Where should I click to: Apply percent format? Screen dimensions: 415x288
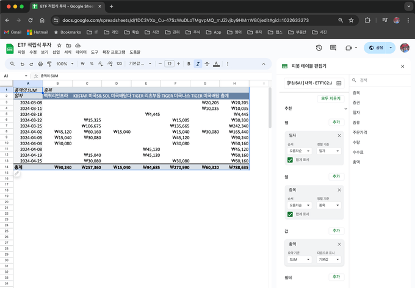click(x=92, y=64)
